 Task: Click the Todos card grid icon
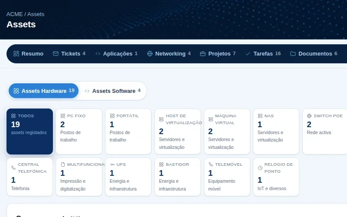pos(13,116)
